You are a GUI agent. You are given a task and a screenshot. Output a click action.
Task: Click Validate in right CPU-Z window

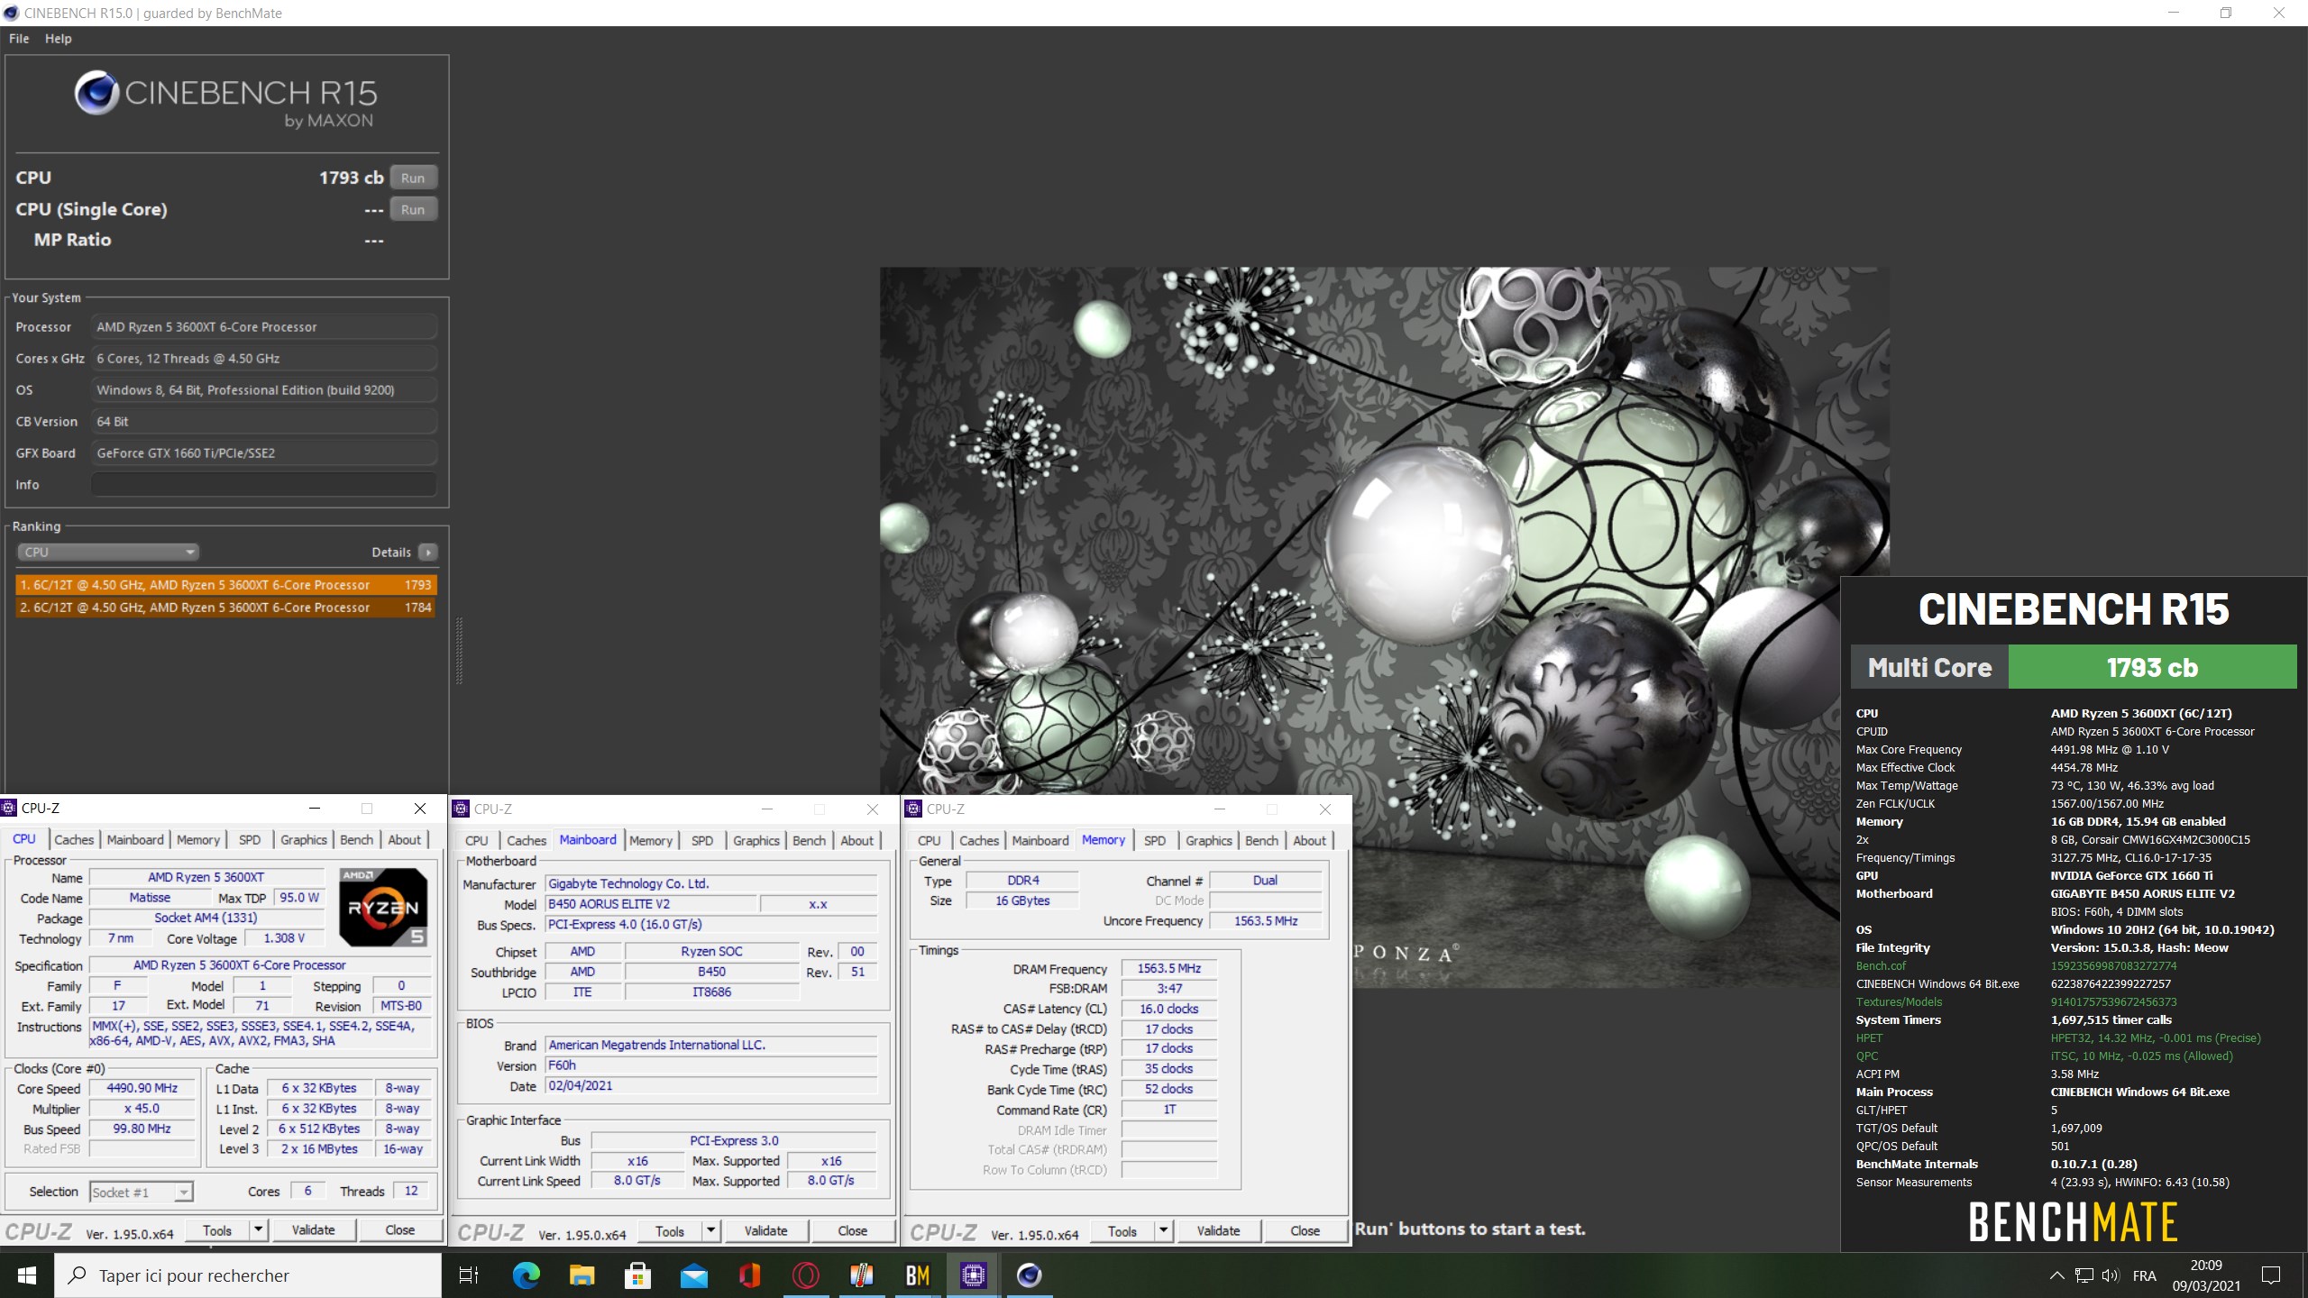coord(1219,1231)
